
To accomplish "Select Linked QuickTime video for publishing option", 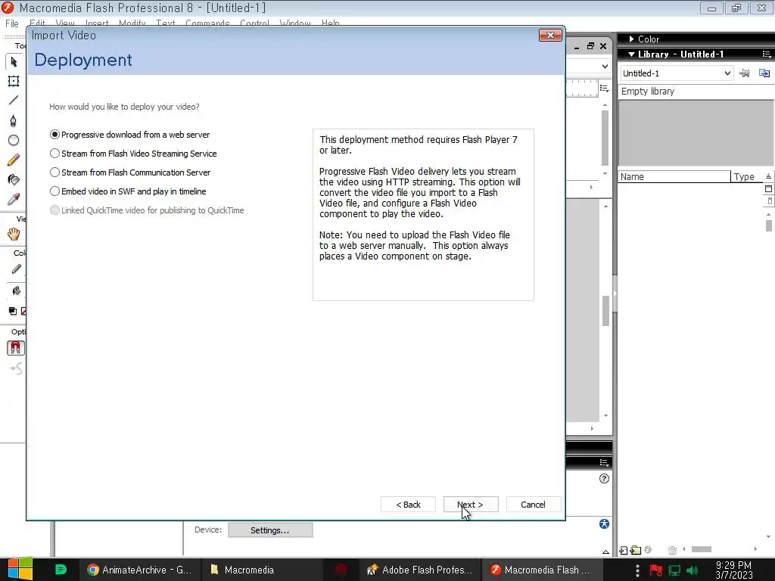I will [x=147, y=210].
